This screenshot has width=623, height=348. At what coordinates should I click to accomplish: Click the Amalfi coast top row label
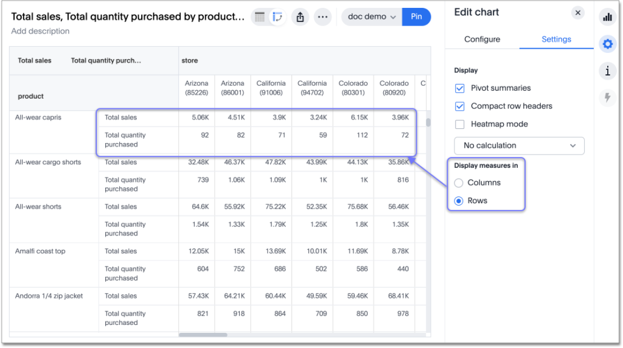(40, 251)
